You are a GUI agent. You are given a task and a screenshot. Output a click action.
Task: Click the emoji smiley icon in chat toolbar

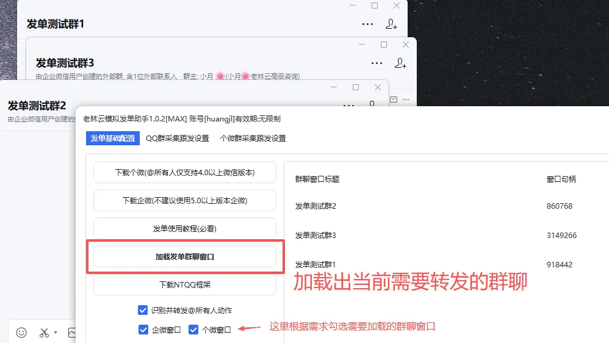click(21, 333)
